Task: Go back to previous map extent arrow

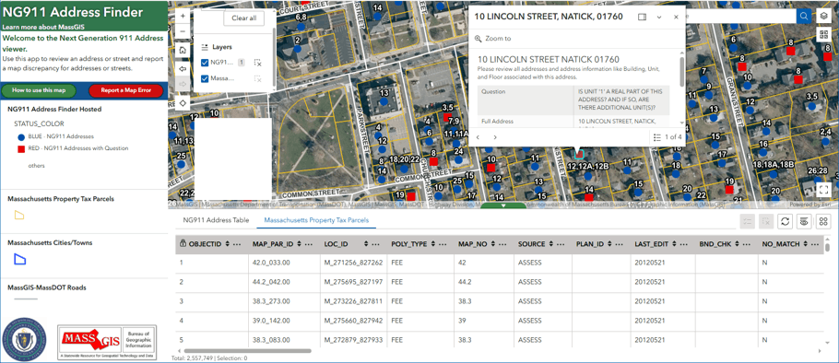Action: (183, 69)
